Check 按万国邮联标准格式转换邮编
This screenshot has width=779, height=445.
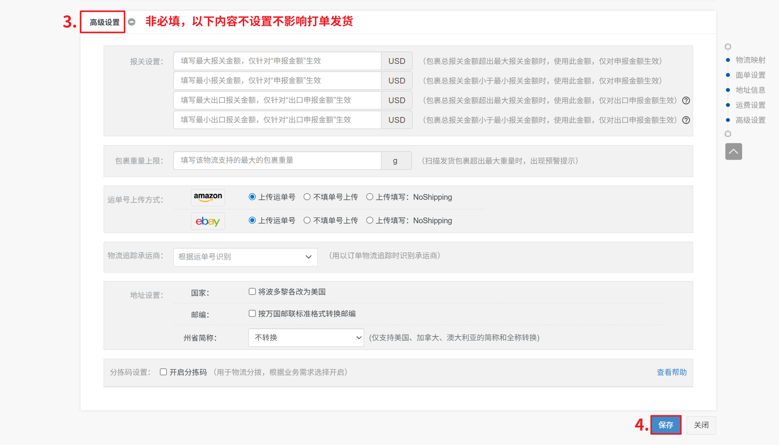(252, 314)
